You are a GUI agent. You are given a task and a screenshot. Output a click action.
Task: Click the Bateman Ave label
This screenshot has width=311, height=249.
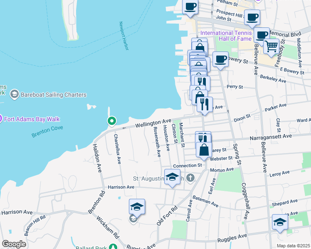[x=205, y=201]
